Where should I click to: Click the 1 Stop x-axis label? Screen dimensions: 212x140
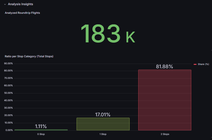pos(103,134)
